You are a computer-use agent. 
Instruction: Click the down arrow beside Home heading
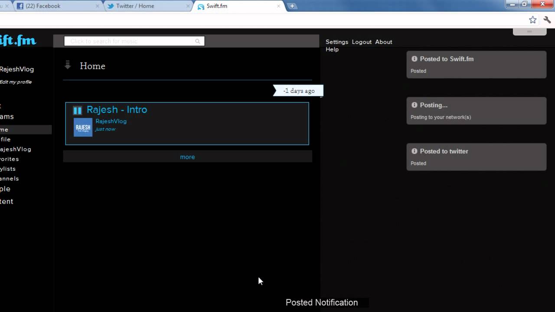(x=68, y=65)
